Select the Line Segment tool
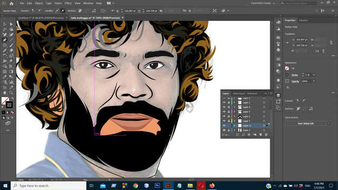This screenshot has width=338, height=190. pos(11,40)
